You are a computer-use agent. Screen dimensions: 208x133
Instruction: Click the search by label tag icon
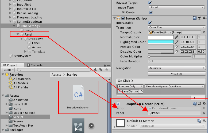[101, 70]
